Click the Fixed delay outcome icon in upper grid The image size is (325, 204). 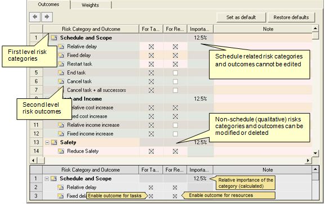[x=61, y=55]
